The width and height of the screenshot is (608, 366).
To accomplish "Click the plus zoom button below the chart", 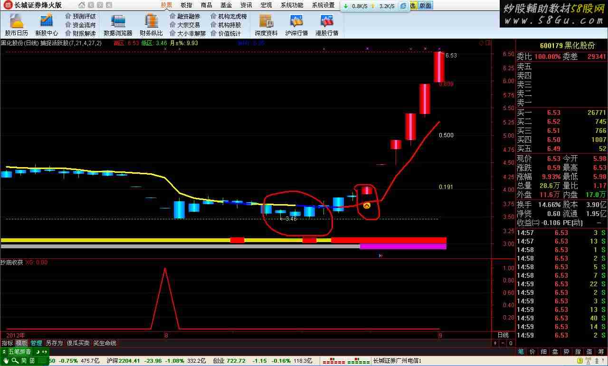I will coord(495,343).
